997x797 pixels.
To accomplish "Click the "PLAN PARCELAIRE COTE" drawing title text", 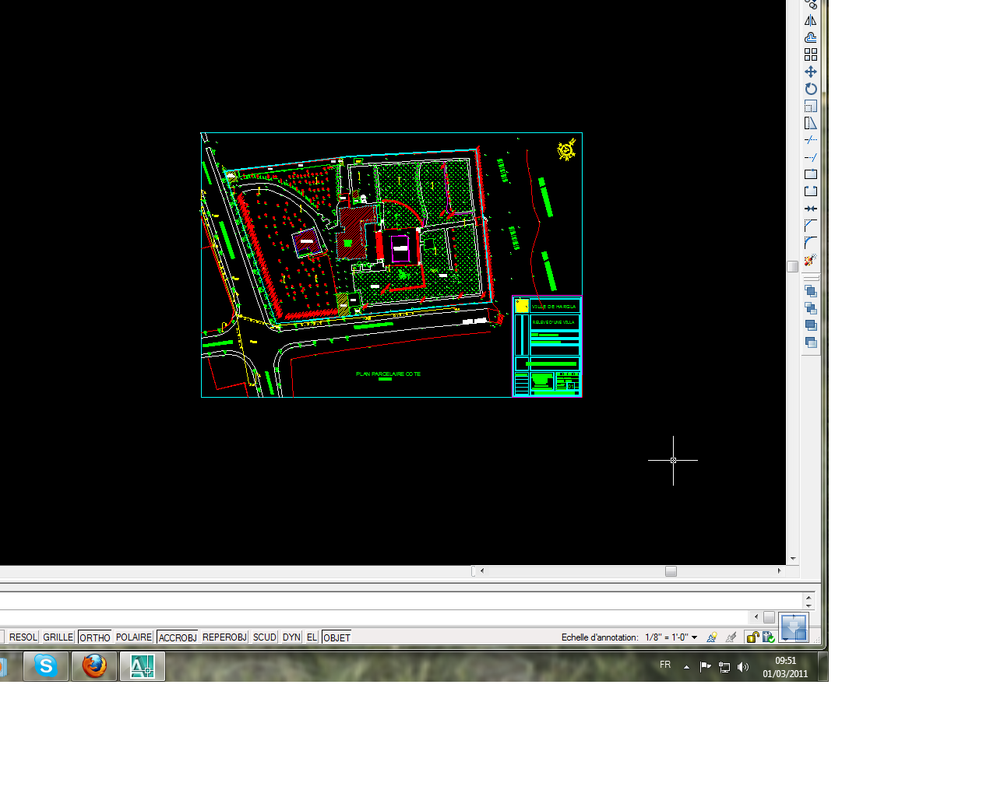I will [388, 374].
